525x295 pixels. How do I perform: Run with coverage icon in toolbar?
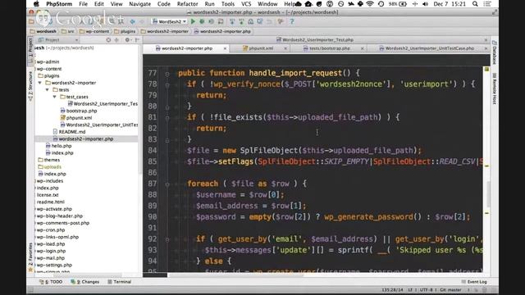coord(212,21)
